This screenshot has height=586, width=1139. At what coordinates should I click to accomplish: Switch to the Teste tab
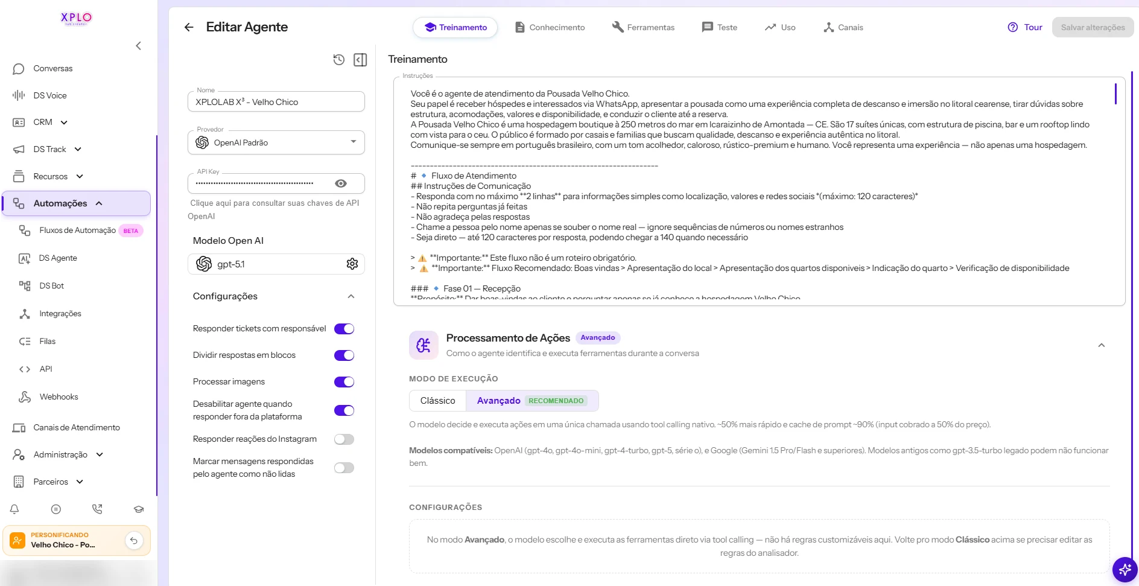pyautogui.click(x=720, y=27)
